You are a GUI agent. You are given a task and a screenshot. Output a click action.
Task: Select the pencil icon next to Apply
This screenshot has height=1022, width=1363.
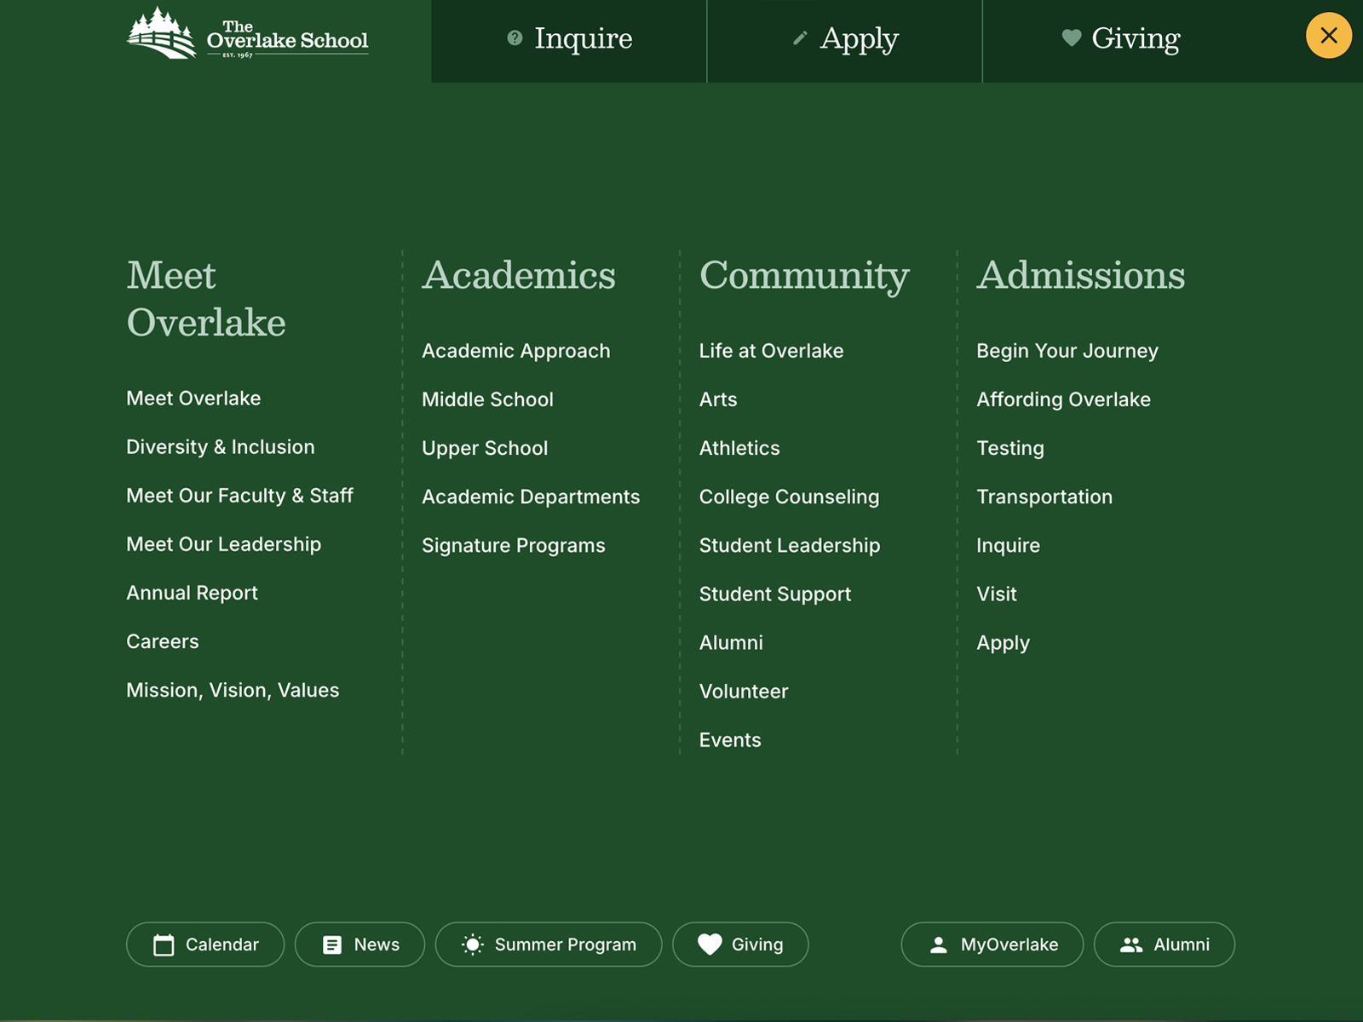coord(799,37)
